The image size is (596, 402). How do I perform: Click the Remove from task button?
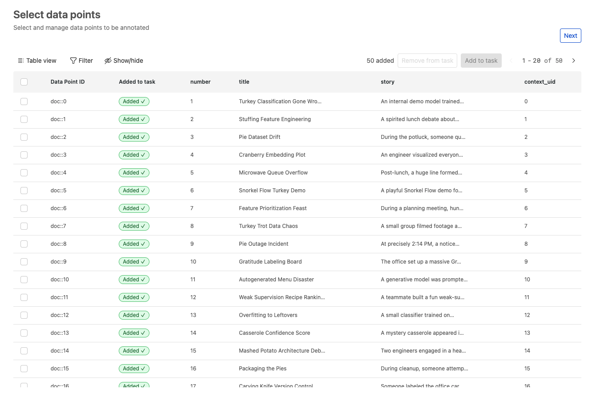(x=427, y=61)
